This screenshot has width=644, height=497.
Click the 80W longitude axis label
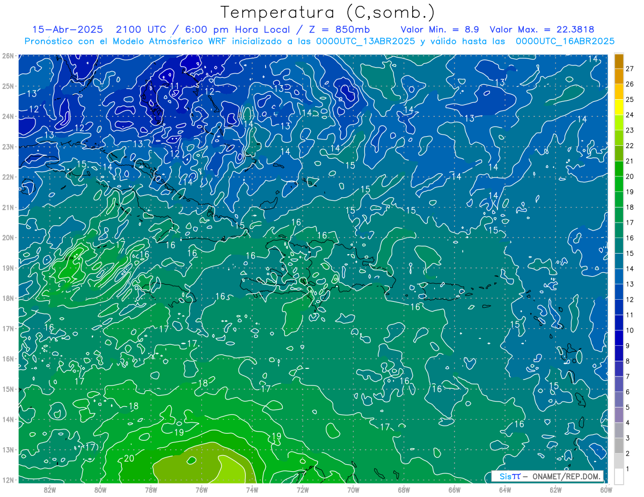(100, 489)
